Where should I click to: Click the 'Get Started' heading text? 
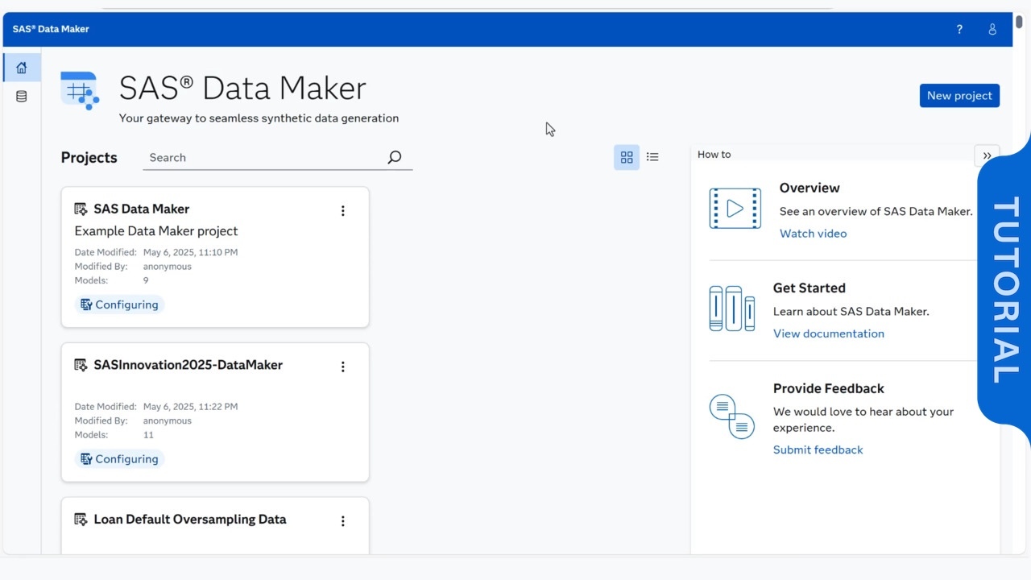click(x=809, y=288)
